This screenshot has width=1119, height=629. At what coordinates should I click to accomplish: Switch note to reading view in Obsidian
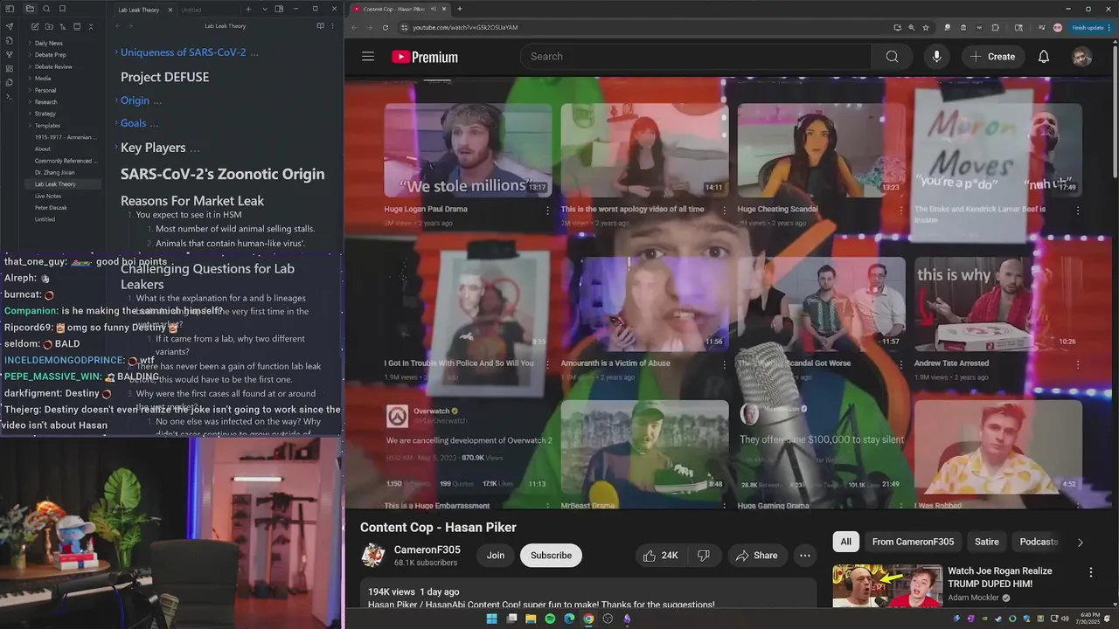tap(319, 26)
